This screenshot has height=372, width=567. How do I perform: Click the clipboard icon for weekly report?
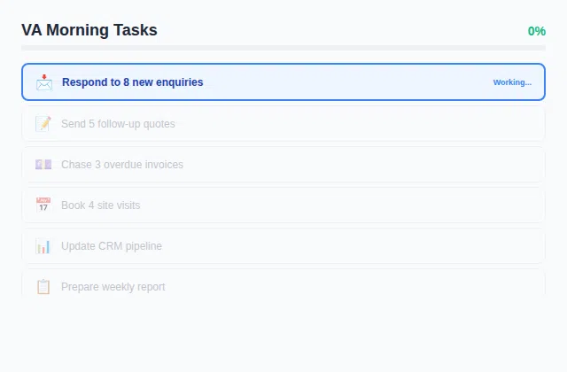click(x=43, y=286)
